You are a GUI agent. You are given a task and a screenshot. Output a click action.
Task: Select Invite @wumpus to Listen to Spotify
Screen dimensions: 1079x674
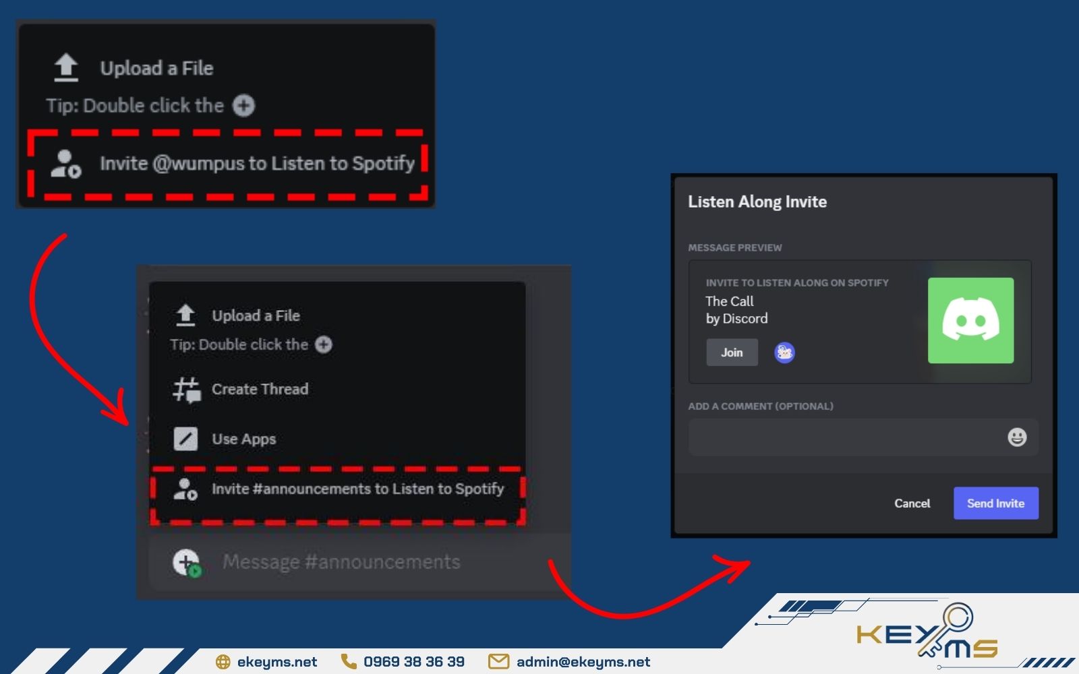point(256,164)
